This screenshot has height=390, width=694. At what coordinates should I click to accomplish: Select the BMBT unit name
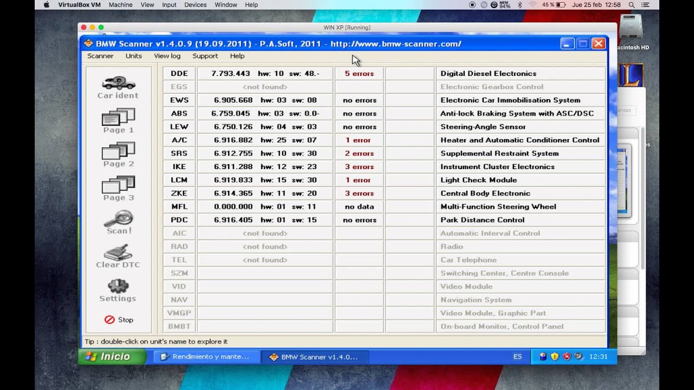coord(179,326)
